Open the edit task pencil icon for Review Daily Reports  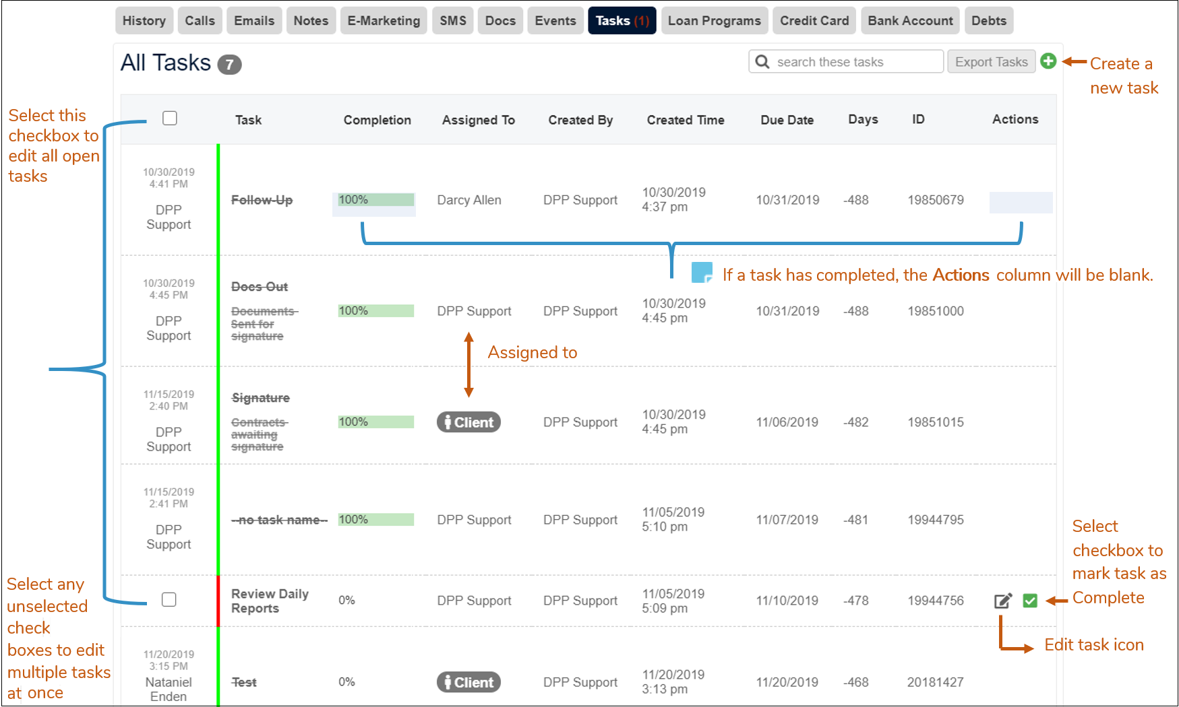tap(1002, 600)
